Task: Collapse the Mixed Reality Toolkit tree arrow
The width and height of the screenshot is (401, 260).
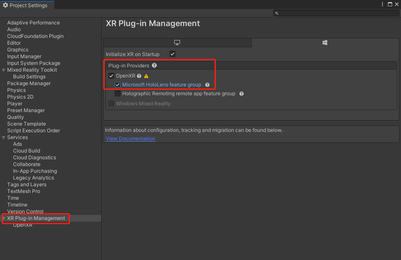Action: click(x=3, y=70)
